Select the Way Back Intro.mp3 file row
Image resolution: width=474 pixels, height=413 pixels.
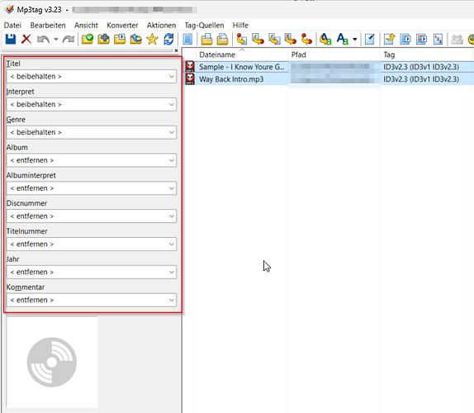point(328,79)
